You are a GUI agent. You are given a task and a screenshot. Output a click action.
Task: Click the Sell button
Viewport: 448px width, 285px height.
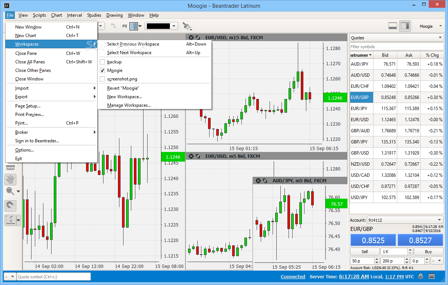pyautogui.click(x=365, y=252)
